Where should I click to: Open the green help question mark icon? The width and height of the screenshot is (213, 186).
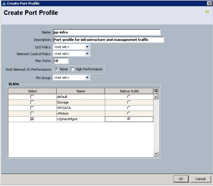(x=207, y=11)
